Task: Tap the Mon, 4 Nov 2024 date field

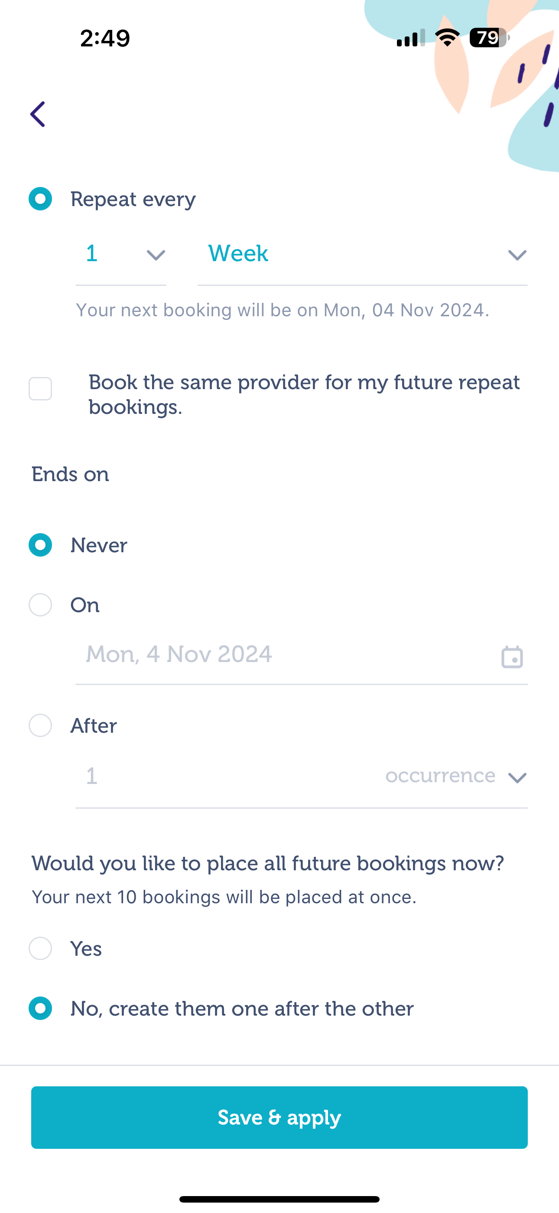Action: point(302,655)
